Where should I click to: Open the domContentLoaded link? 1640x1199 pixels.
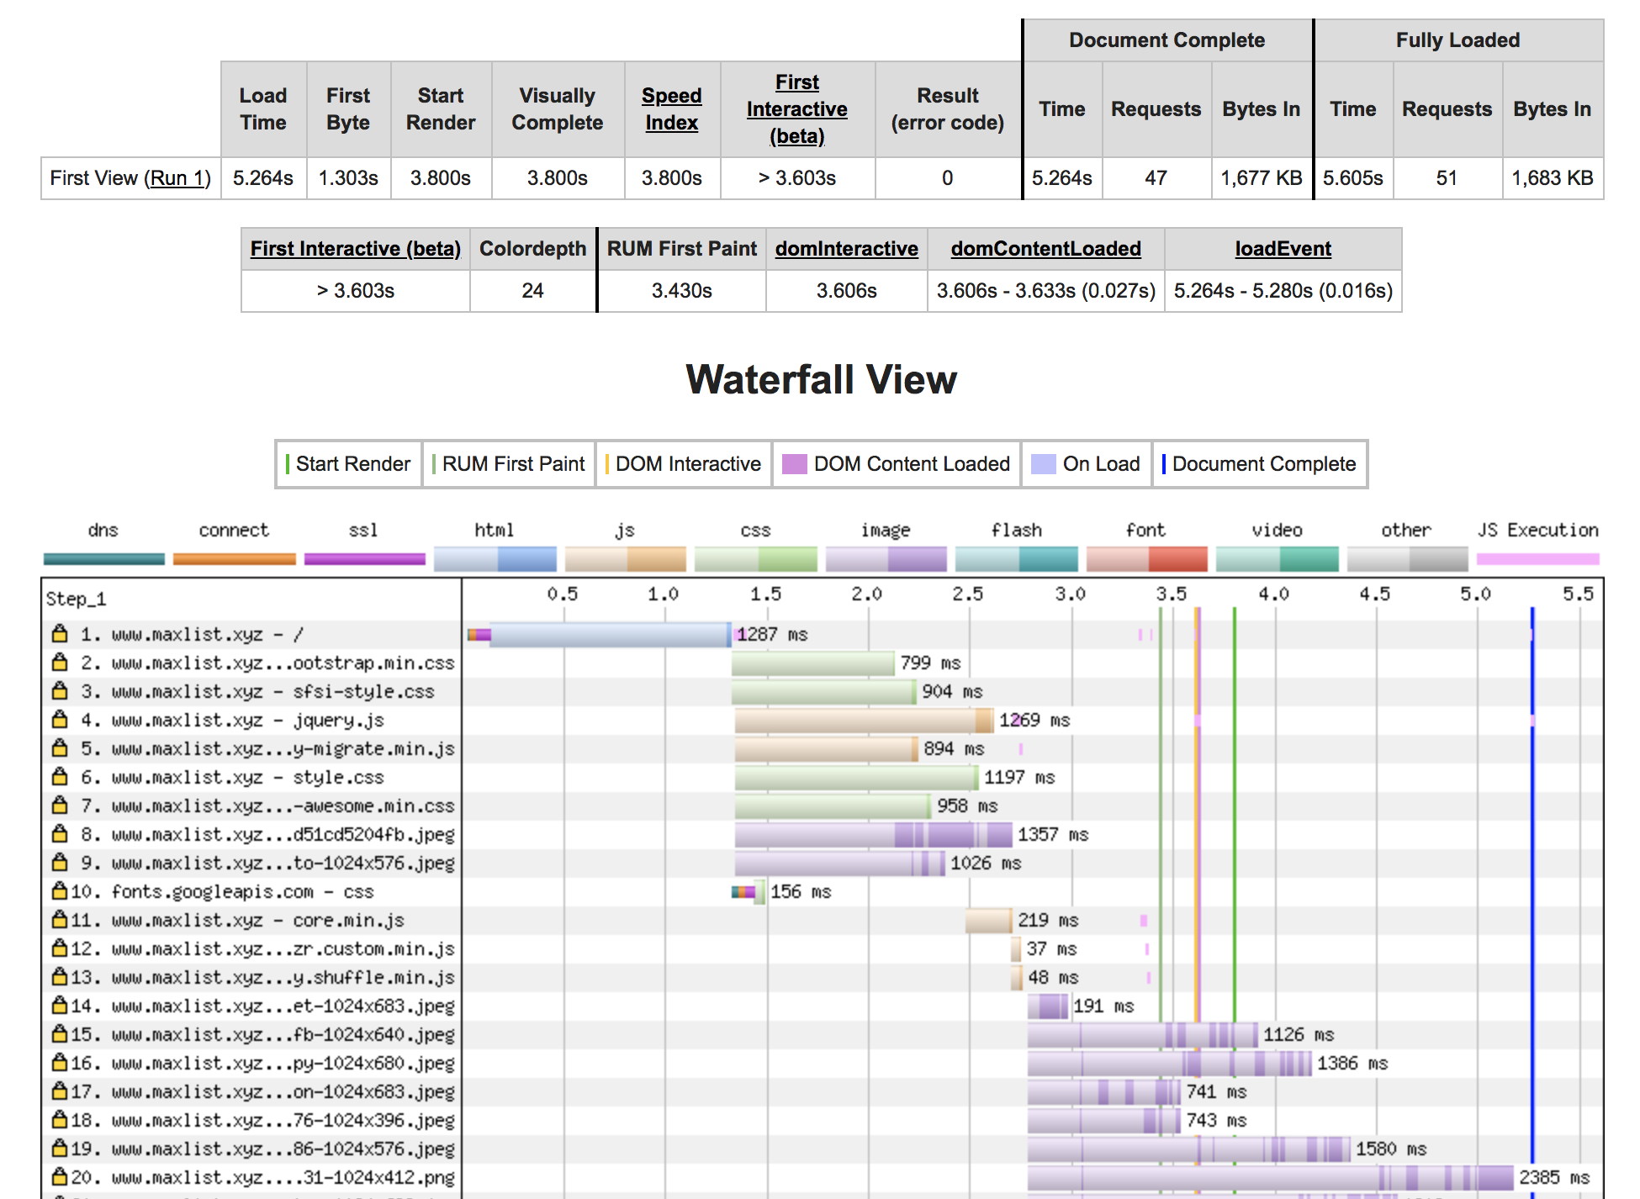point(1045,249)
